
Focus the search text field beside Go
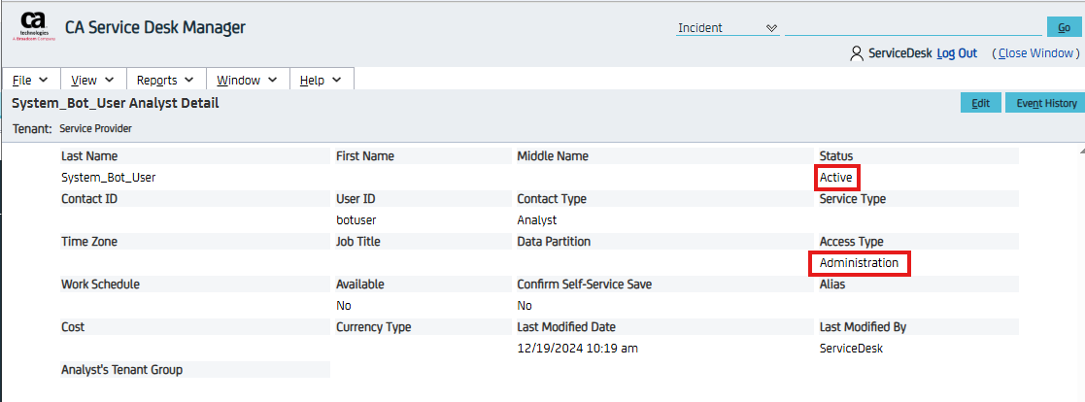click(x=912, y=28)
